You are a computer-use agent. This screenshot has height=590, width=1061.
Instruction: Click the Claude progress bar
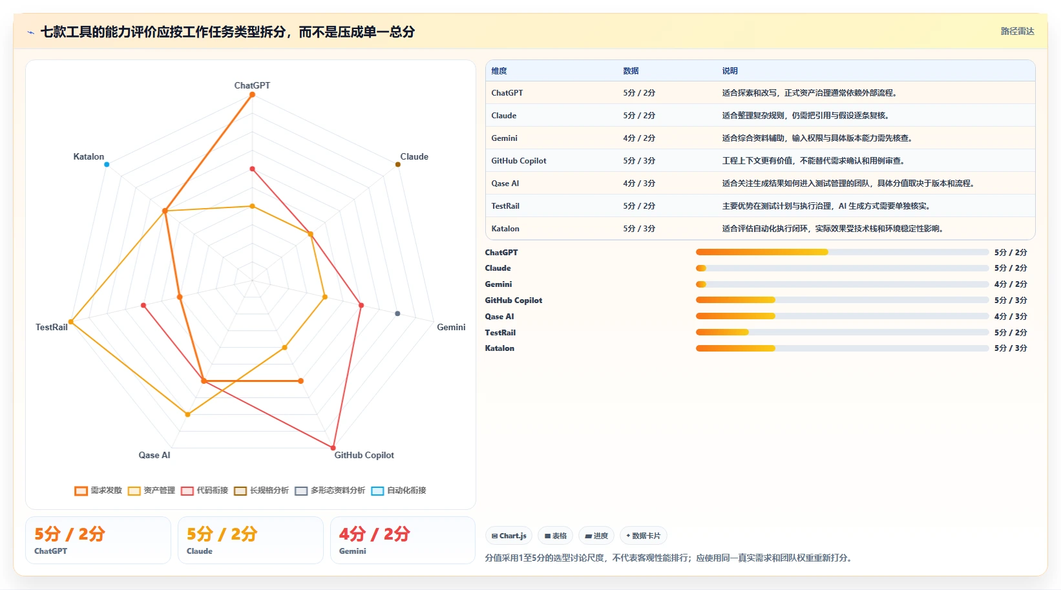pyautogui.click(x=842, y=268)
